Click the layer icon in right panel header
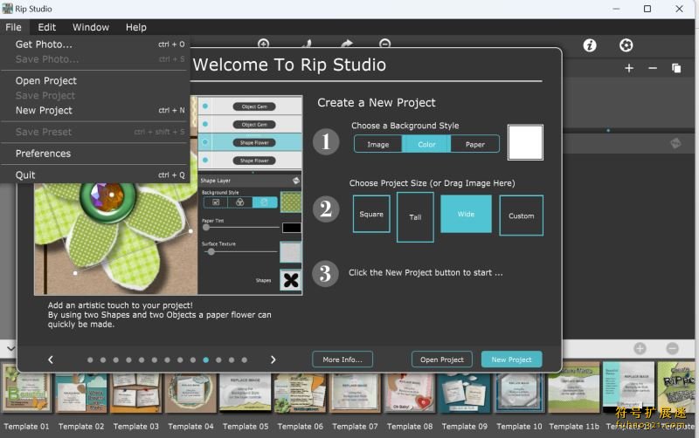Viewport: 699px width, 438px height. (675, 143)
